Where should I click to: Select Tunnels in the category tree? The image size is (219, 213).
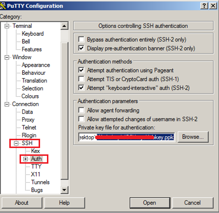(40, 182)
